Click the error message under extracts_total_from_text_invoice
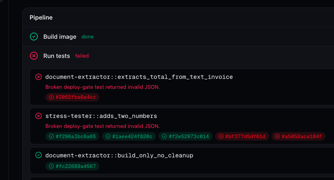This screenshot has width=334, height=180. (x=102, y=87)
